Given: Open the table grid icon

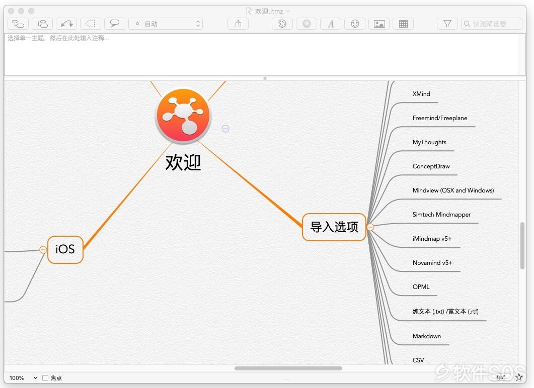Looking at the screenshot, I should click(403, 24).
